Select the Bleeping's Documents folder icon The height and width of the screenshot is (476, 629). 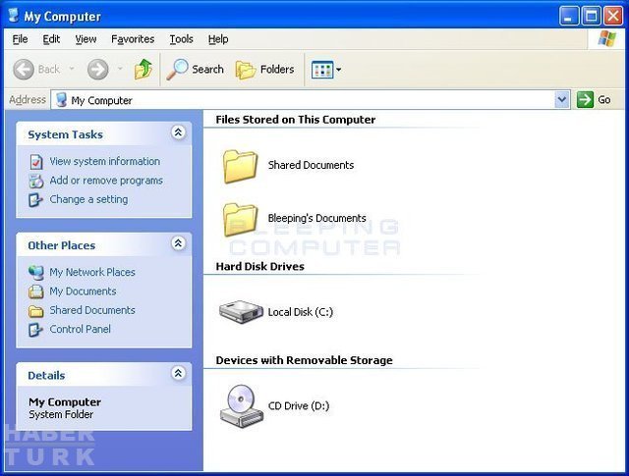click(240, 219)
